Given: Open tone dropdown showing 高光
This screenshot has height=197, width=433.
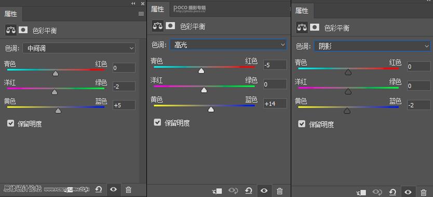Looking at the screenshot, I should click(x=228, y=45).
